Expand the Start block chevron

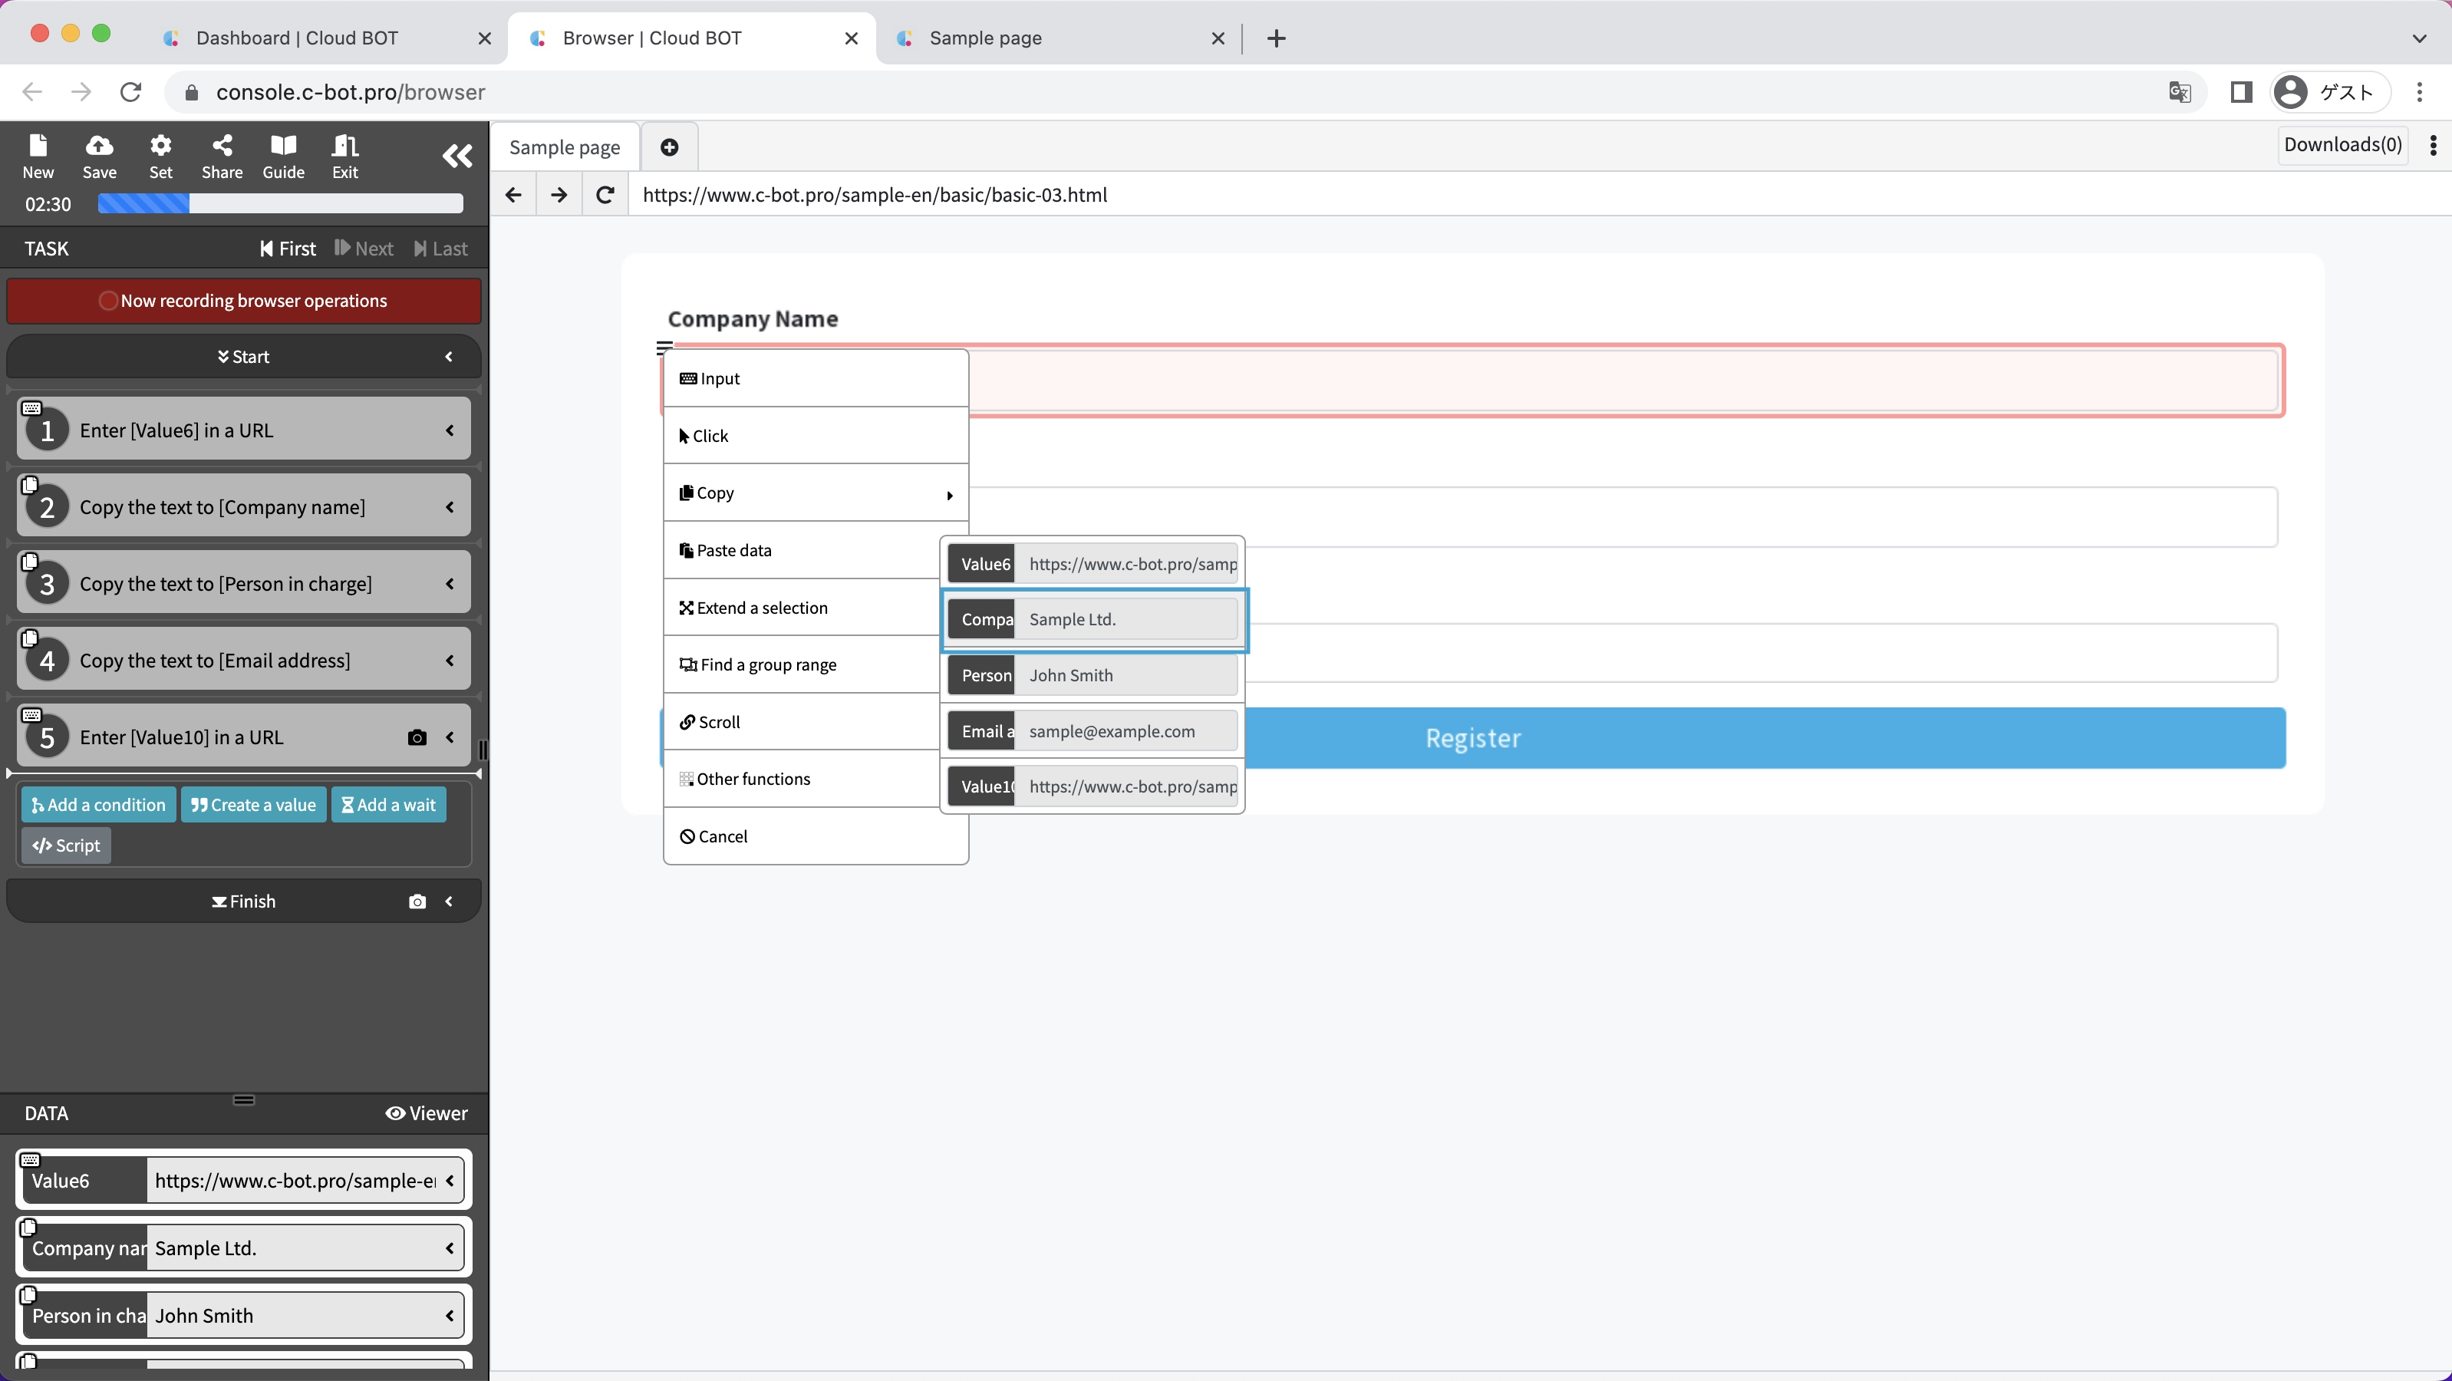(450, 357)
